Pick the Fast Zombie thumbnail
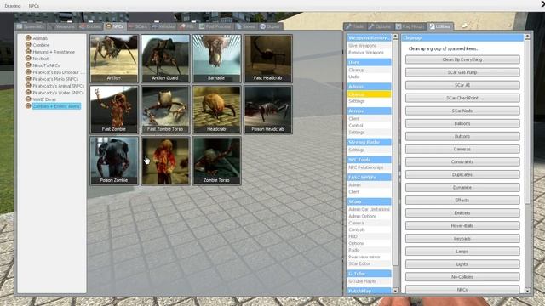Viewport: 545px width, 306px height. pyautogui.click(x=114, y=110)
